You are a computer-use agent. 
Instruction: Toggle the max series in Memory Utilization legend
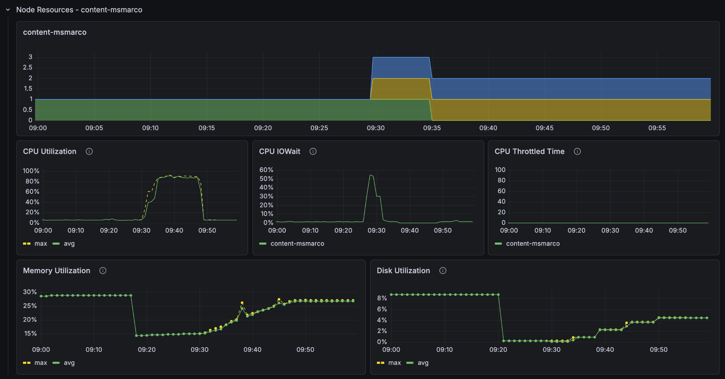(41, 363)
